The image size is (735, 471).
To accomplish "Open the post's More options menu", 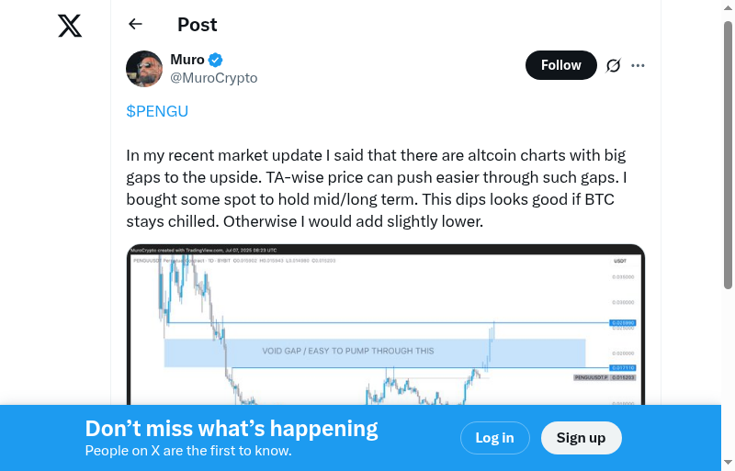I will [x=639, y=65].
